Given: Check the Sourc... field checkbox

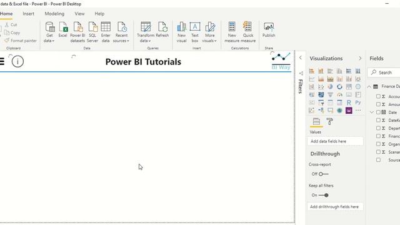Looking at the screenshot, I should point(378,160).
